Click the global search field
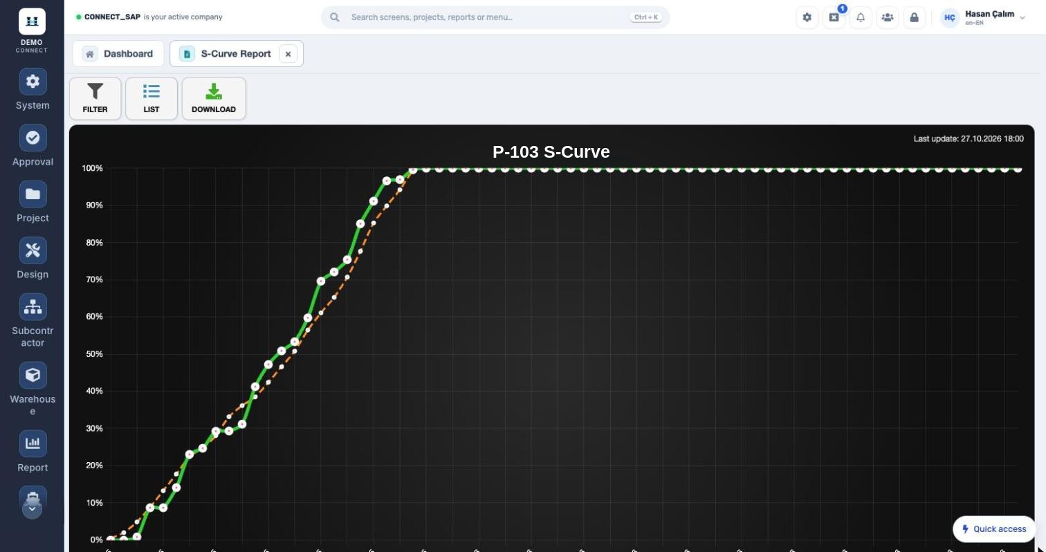This screenshot has height=552, width=1046. coord(495,17)
